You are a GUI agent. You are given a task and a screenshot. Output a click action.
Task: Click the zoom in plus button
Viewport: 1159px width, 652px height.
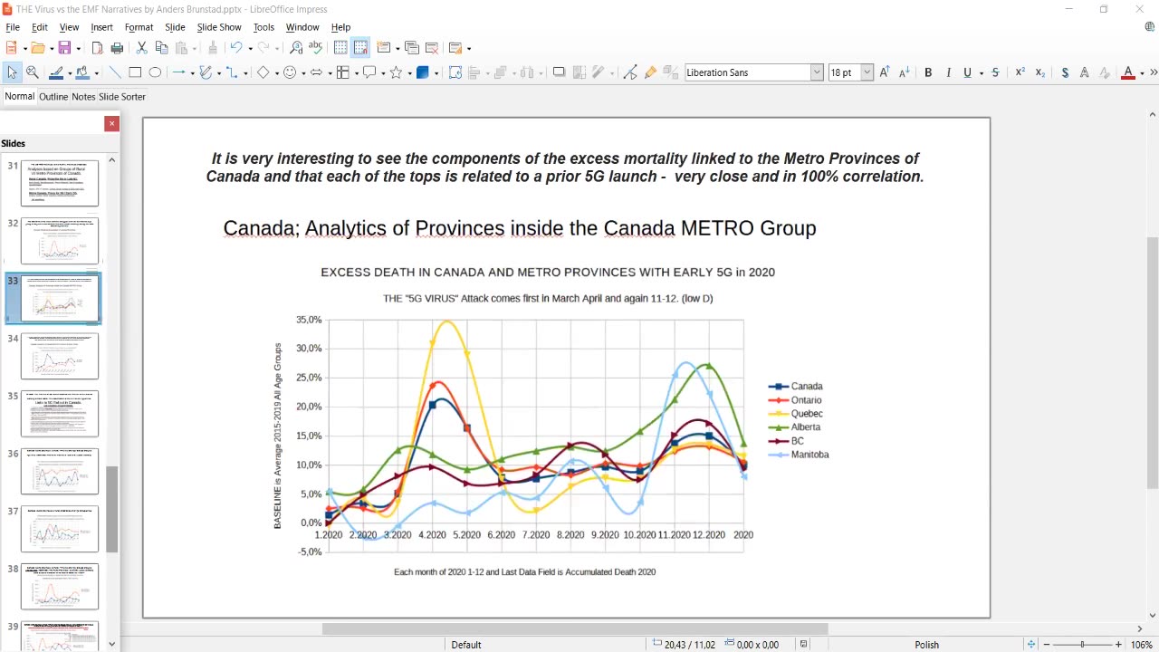coord(1118,645)
